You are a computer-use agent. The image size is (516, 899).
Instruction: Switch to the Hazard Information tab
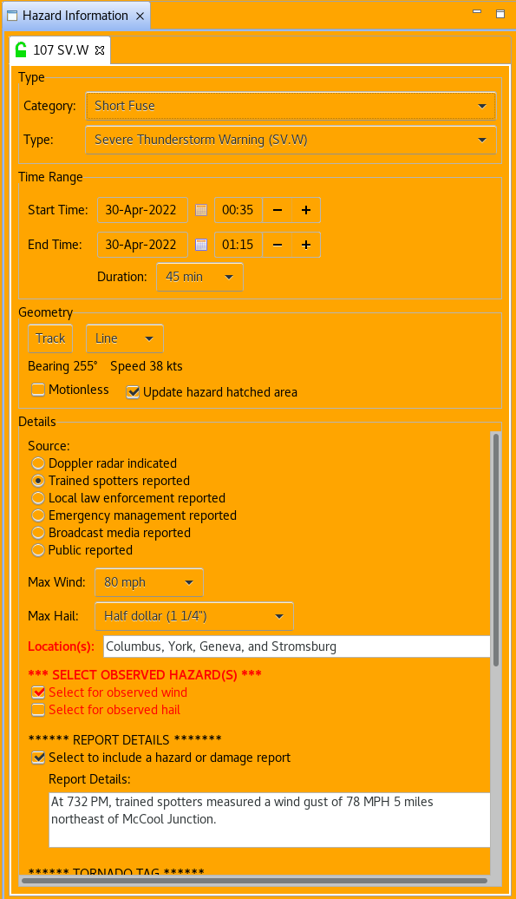coord(75,16)
